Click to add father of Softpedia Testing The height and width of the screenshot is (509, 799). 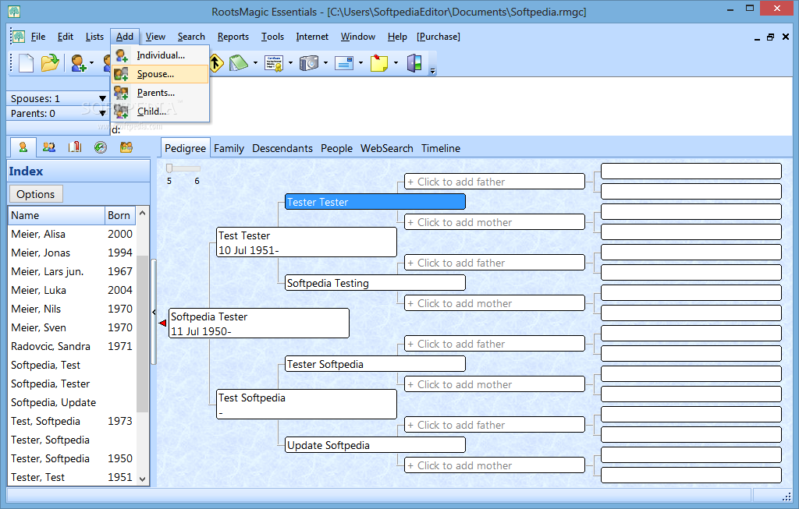[x=495, y=263]
